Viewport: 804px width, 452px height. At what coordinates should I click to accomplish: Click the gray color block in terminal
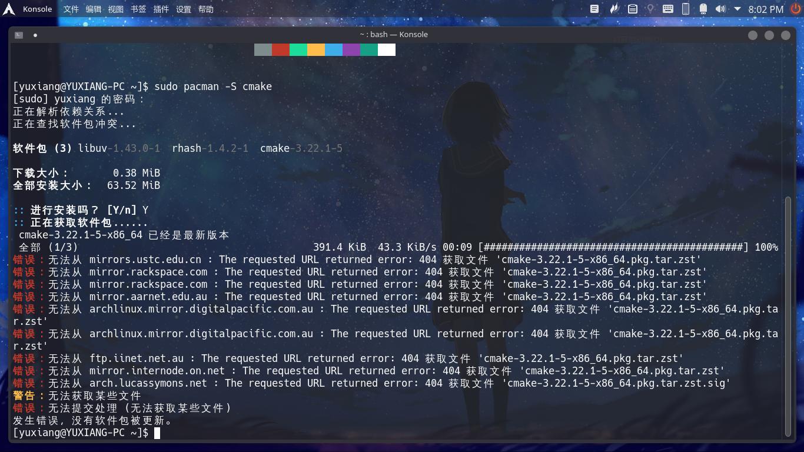click(x=263, y=49)
